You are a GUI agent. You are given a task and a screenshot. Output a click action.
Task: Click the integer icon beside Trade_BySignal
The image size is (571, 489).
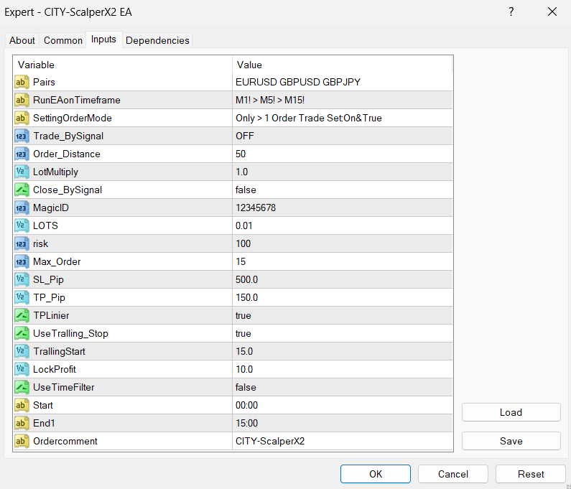22,136
